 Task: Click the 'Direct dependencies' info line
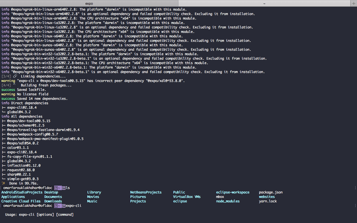pyautogui.click(x=25, y=103)
